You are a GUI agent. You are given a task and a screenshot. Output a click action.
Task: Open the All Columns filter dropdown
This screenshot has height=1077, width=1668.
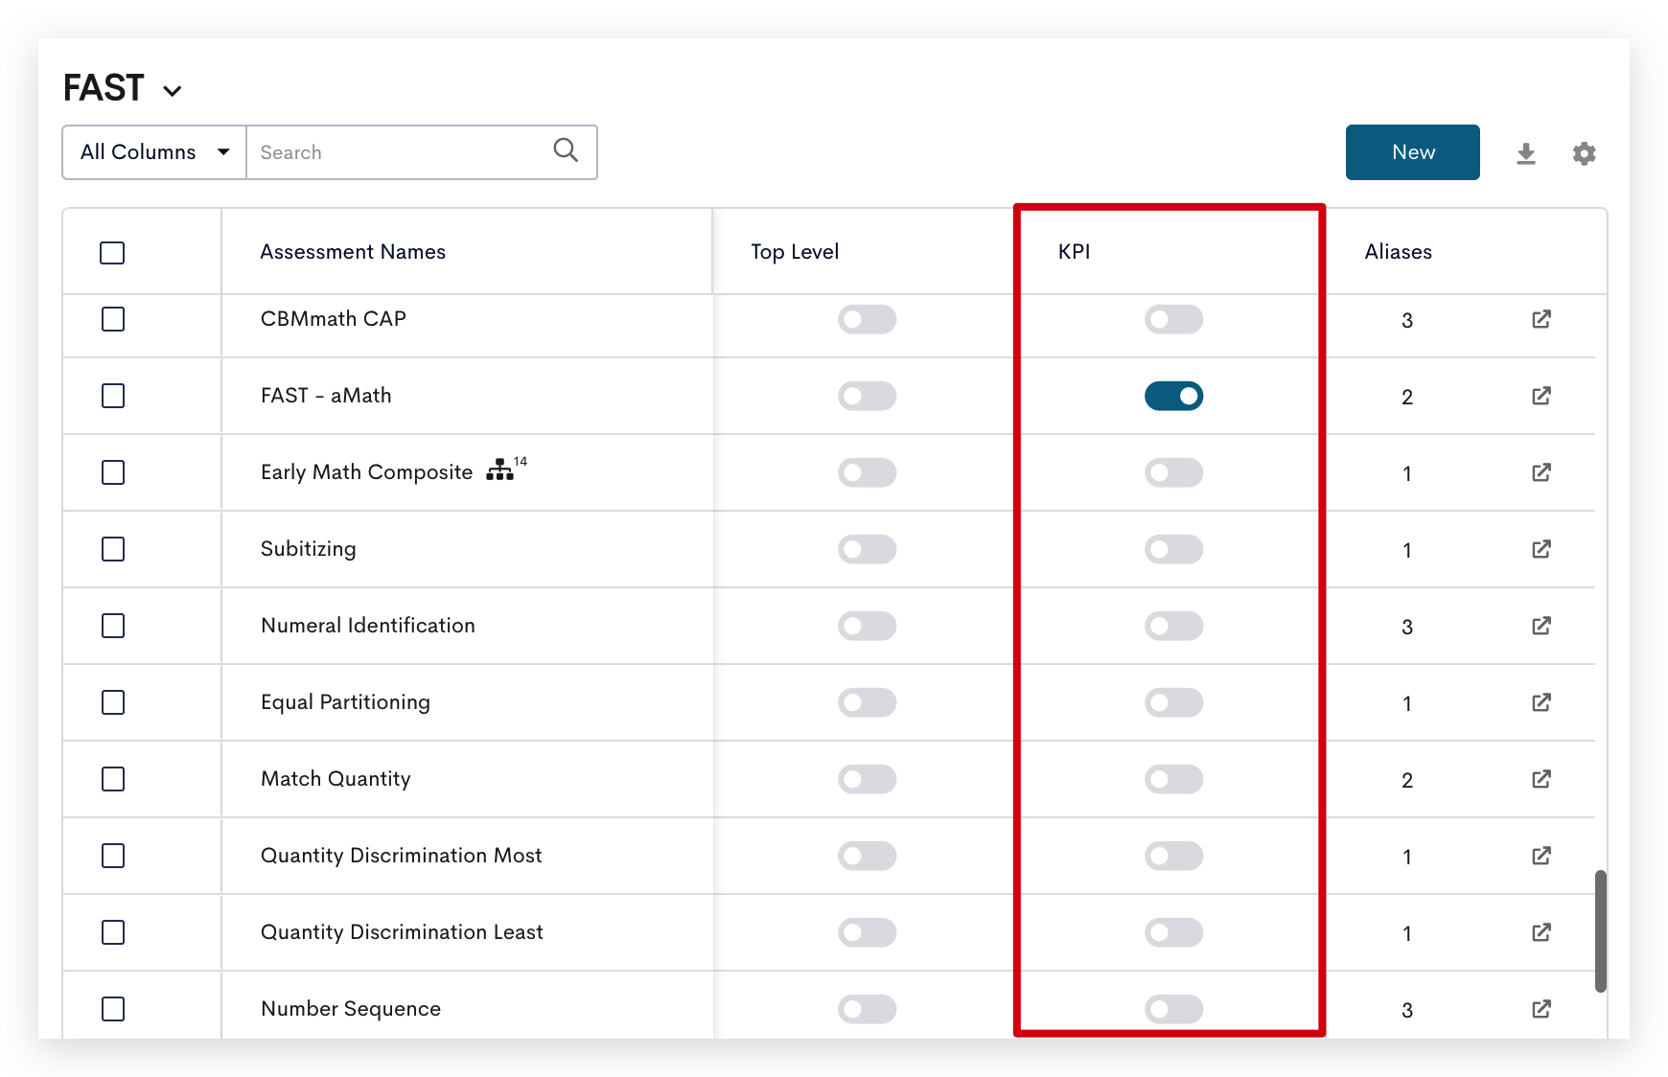[x=154, y=152]
